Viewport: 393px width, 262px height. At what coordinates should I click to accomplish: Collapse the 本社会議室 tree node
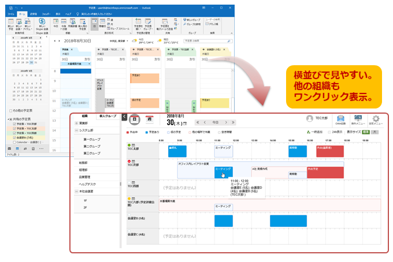(76, 192)
